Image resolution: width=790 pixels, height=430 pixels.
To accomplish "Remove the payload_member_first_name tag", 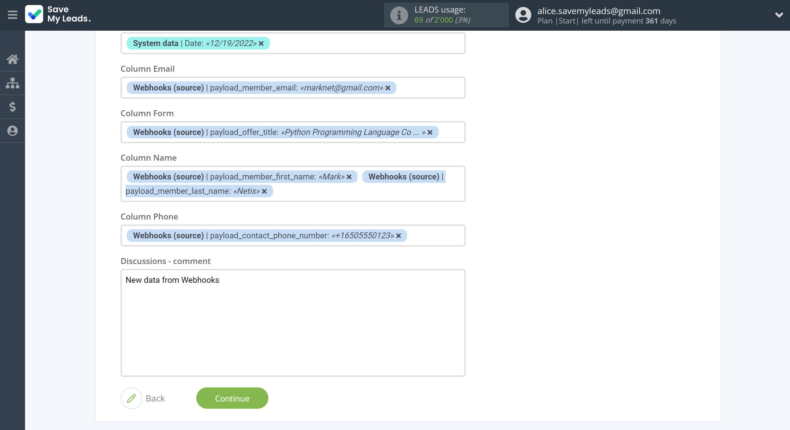I will pyautogui.click(x=349, y=177).
